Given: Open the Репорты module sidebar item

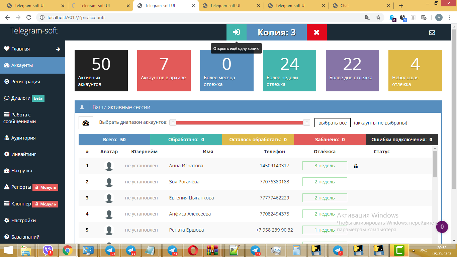Looking at the screenshot, I should click(32, 187).
